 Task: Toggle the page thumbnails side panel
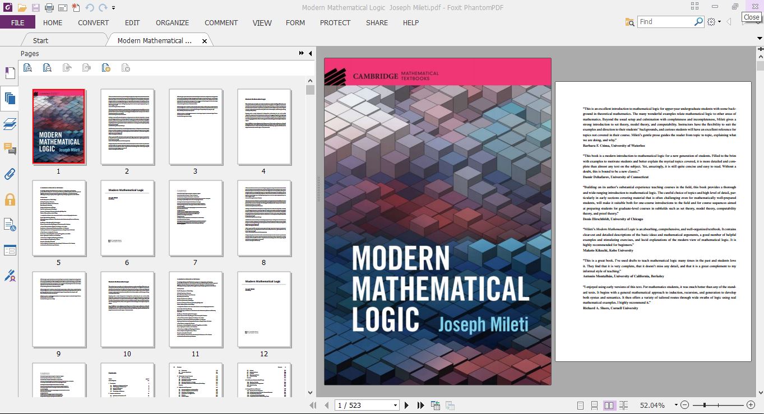click(x=10, y=99)
